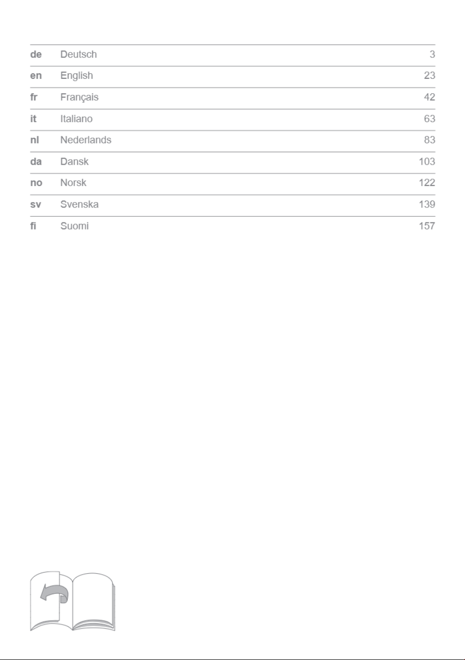Click page number 23 for English
Screen dimensions: 465x660
tap(430, 76)
